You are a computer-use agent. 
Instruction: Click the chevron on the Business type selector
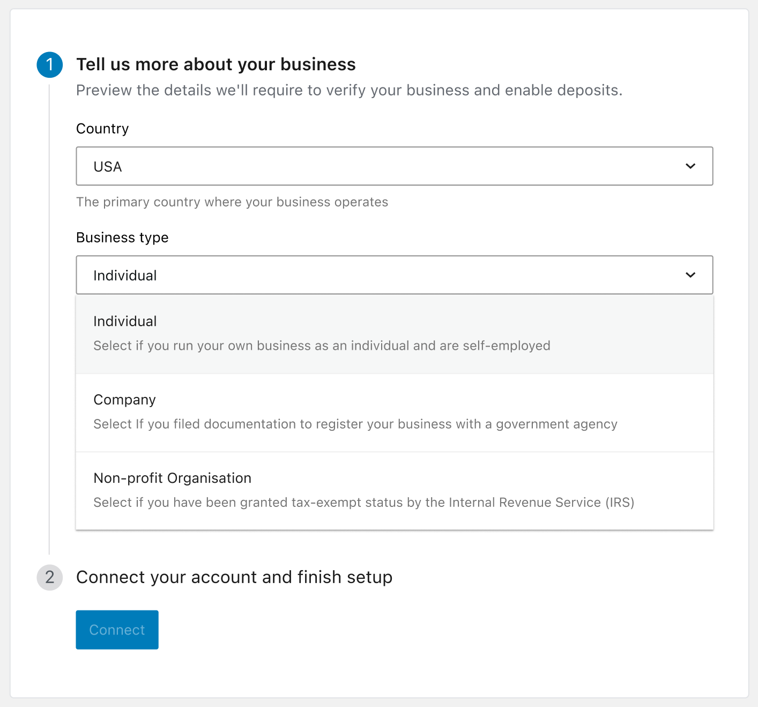coord(690,275)
